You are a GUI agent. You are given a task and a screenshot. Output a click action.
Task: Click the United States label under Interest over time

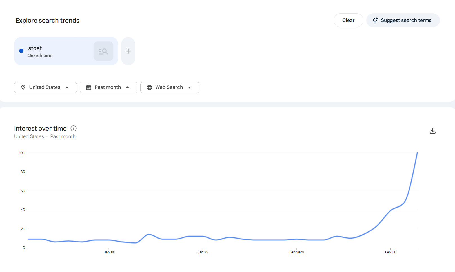29,136
